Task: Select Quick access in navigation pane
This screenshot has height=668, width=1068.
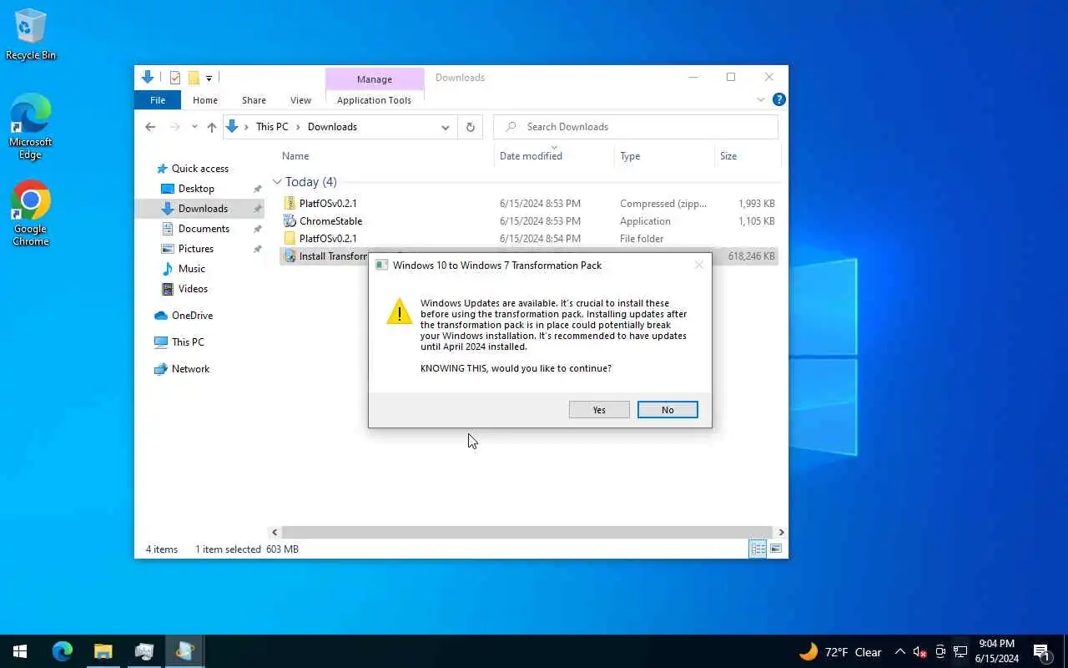Action: 200,169
